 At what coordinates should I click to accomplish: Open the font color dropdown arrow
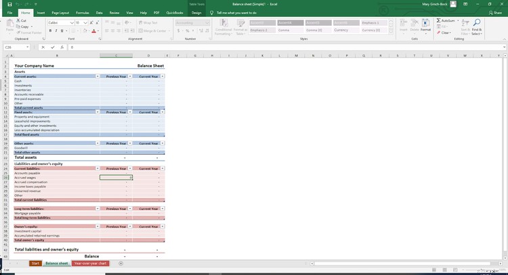click(98, 31)
